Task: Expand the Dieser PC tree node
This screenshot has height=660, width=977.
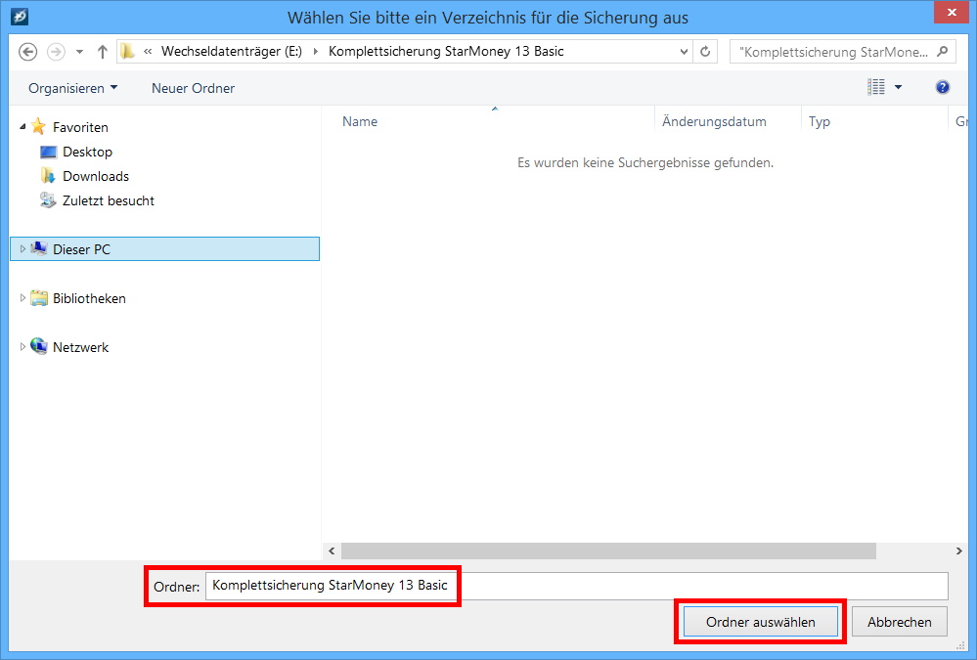Action: pos(22,248)
